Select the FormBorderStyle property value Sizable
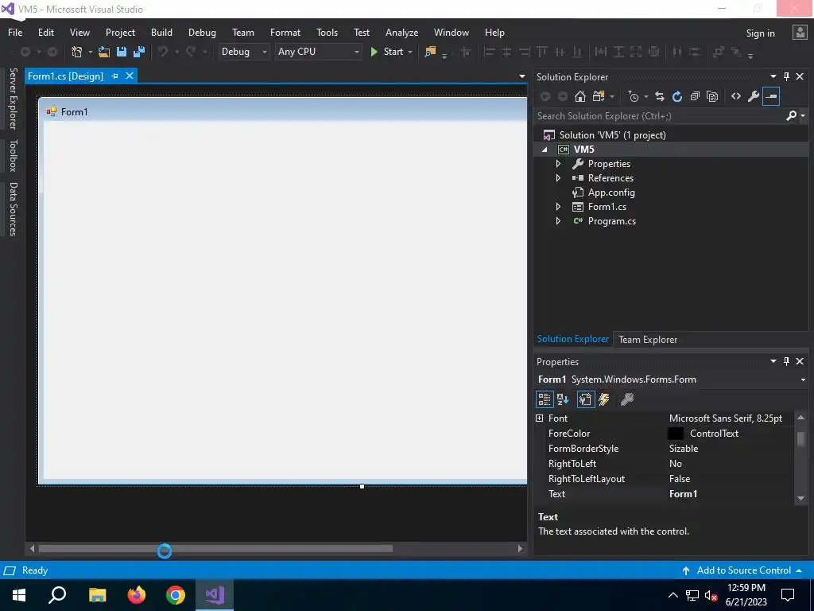This screenshot has height=611, width=814. (x=683, y=449)
